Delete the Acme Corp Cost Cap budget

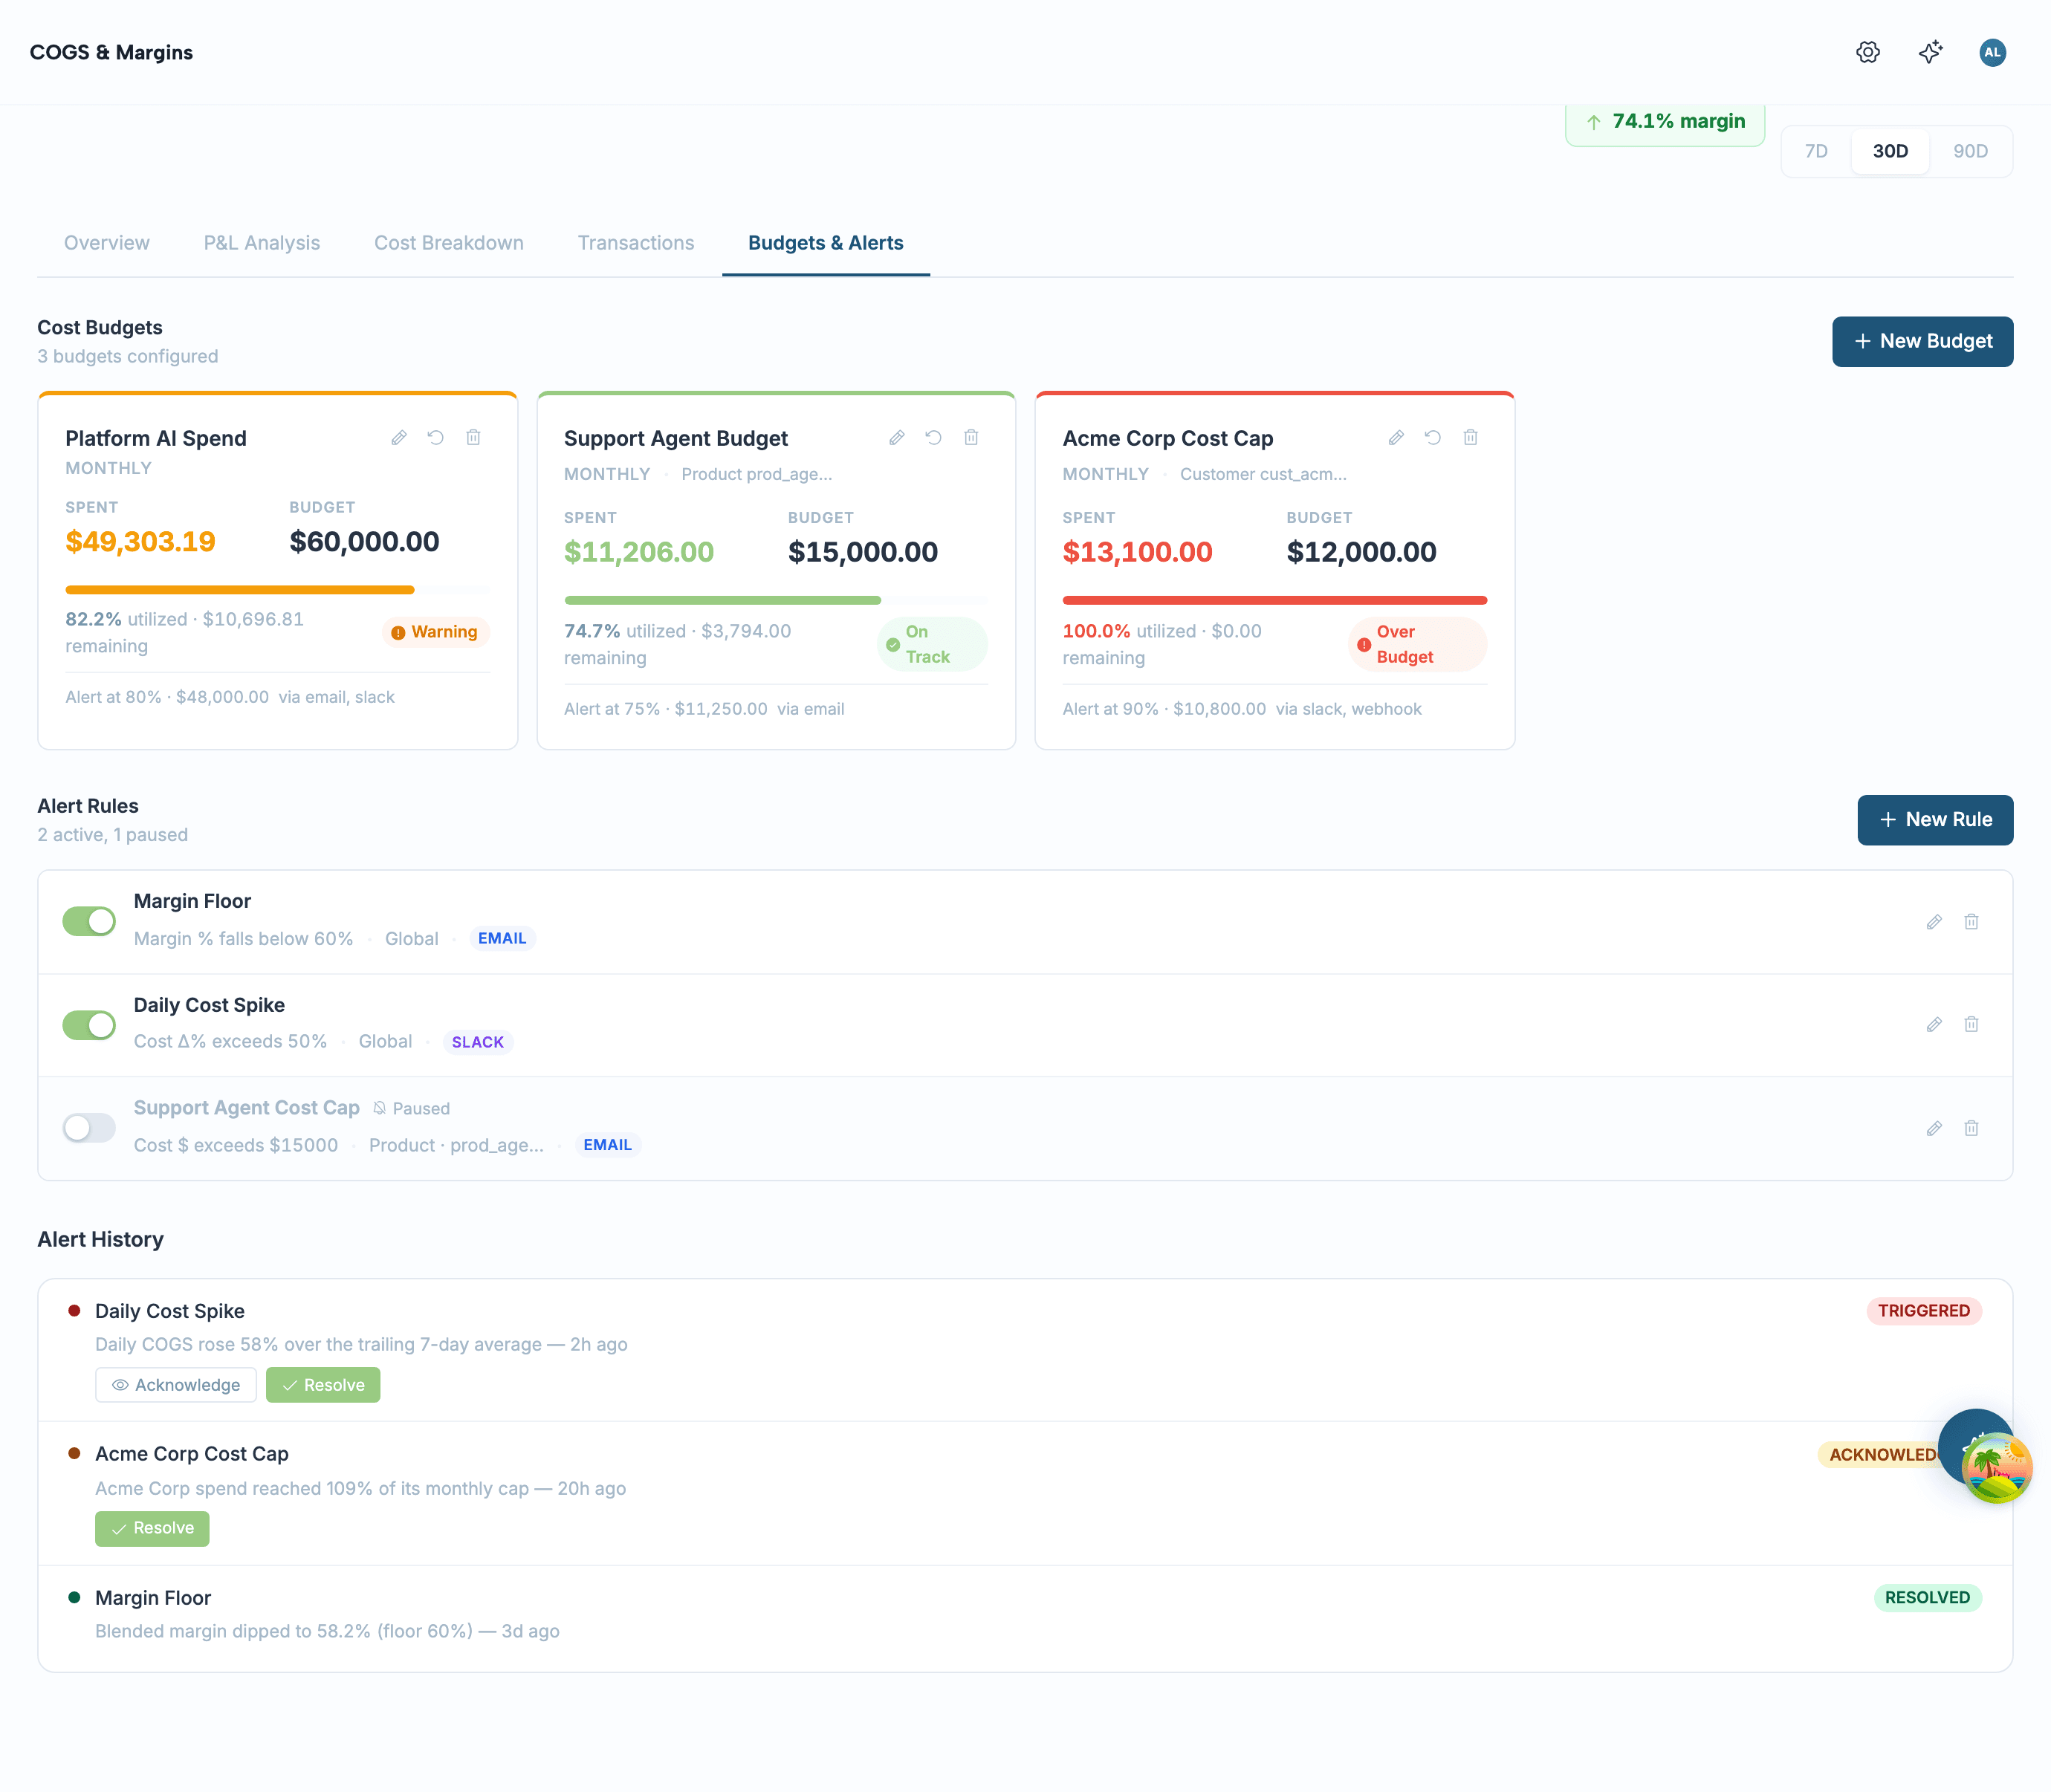click(1470, 437)
